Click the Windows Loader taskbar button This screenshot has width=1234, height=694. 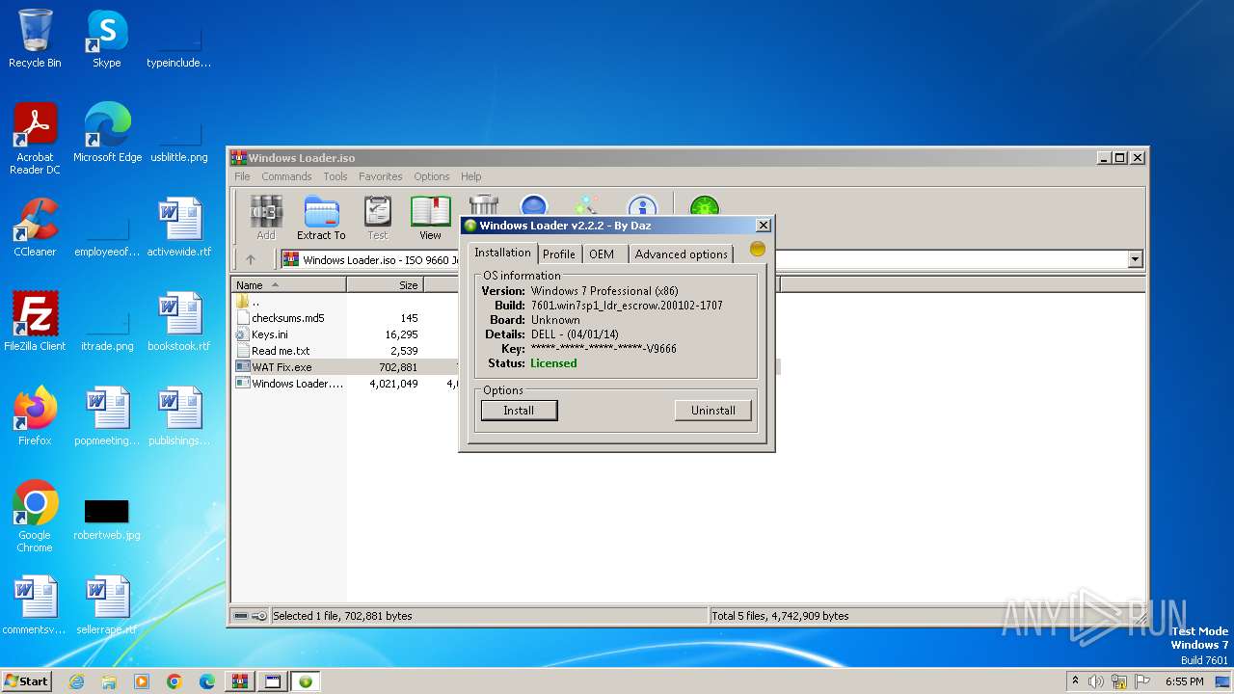tap(306, 681)
